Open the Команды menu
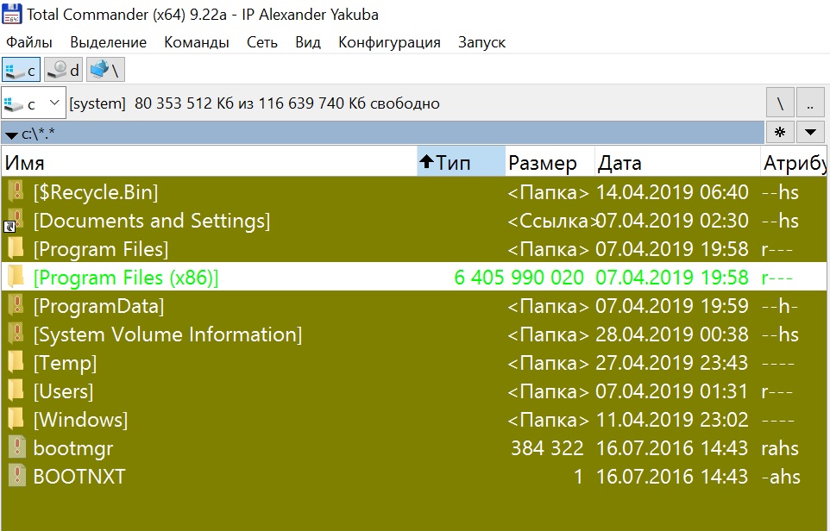This screenshot has height=531, width=830. [197, 42]
